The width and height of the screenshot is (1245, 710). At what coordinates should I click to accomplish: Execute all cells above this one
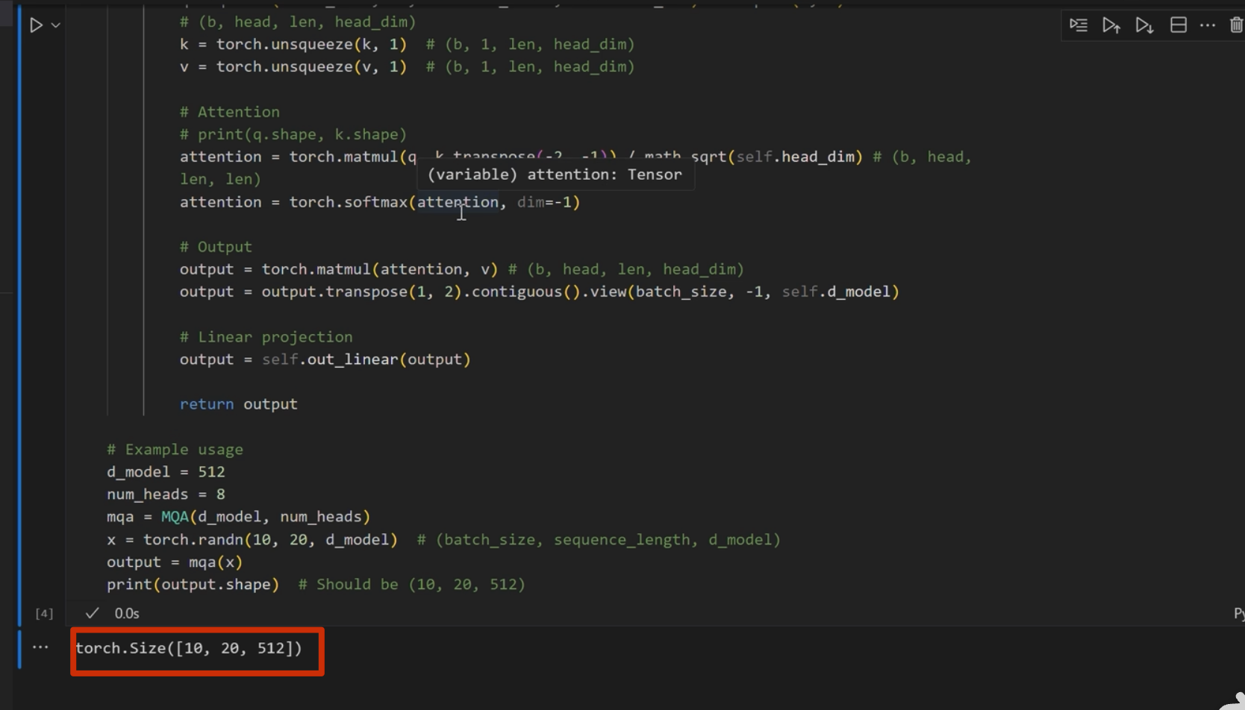(x=1111, y=25)
